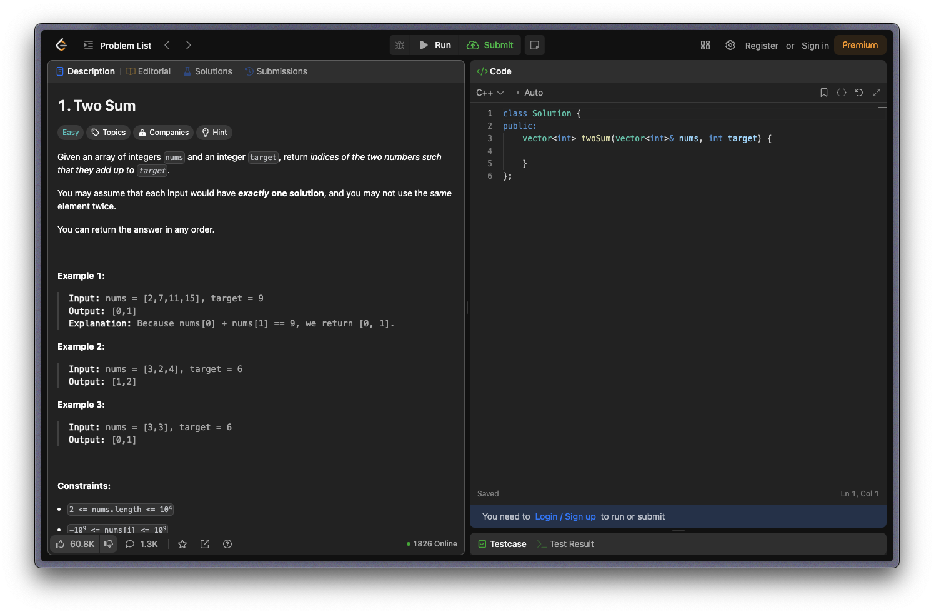934x614 pixels.
Task: Switch to the Editorial tab
Action: [x=148, y=71]
